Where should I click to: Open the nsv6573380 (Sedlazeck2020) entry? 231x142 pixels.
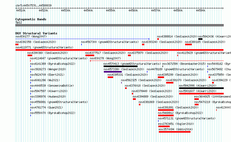[124, 69]
